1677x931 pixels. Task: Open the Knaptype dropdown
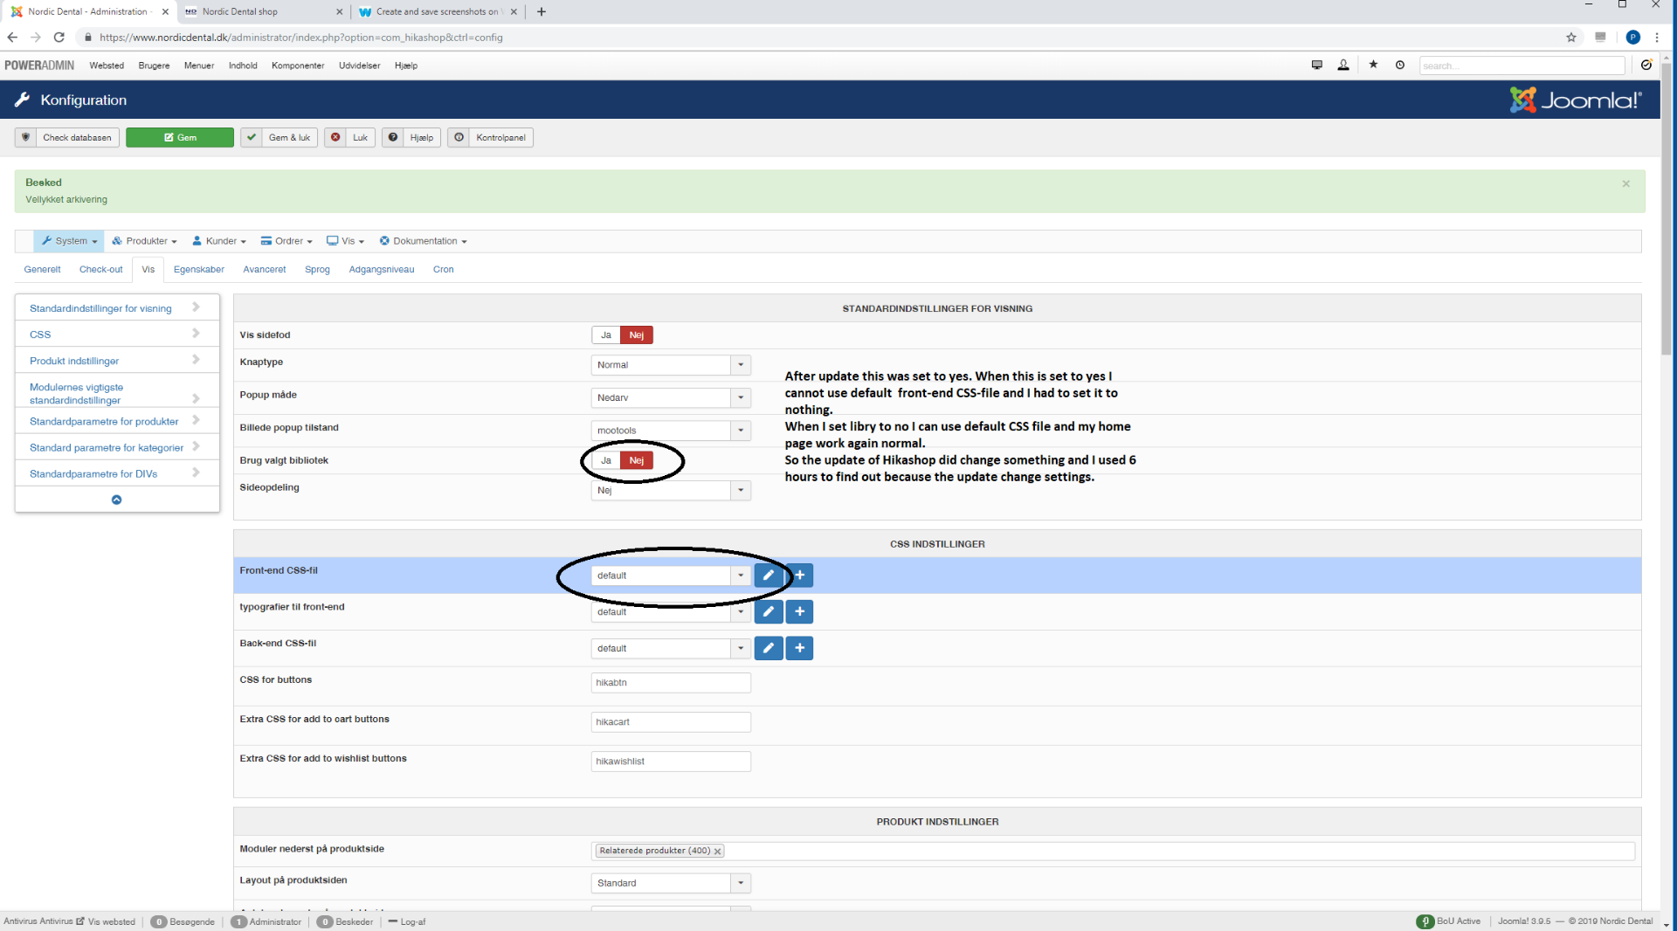670,365
